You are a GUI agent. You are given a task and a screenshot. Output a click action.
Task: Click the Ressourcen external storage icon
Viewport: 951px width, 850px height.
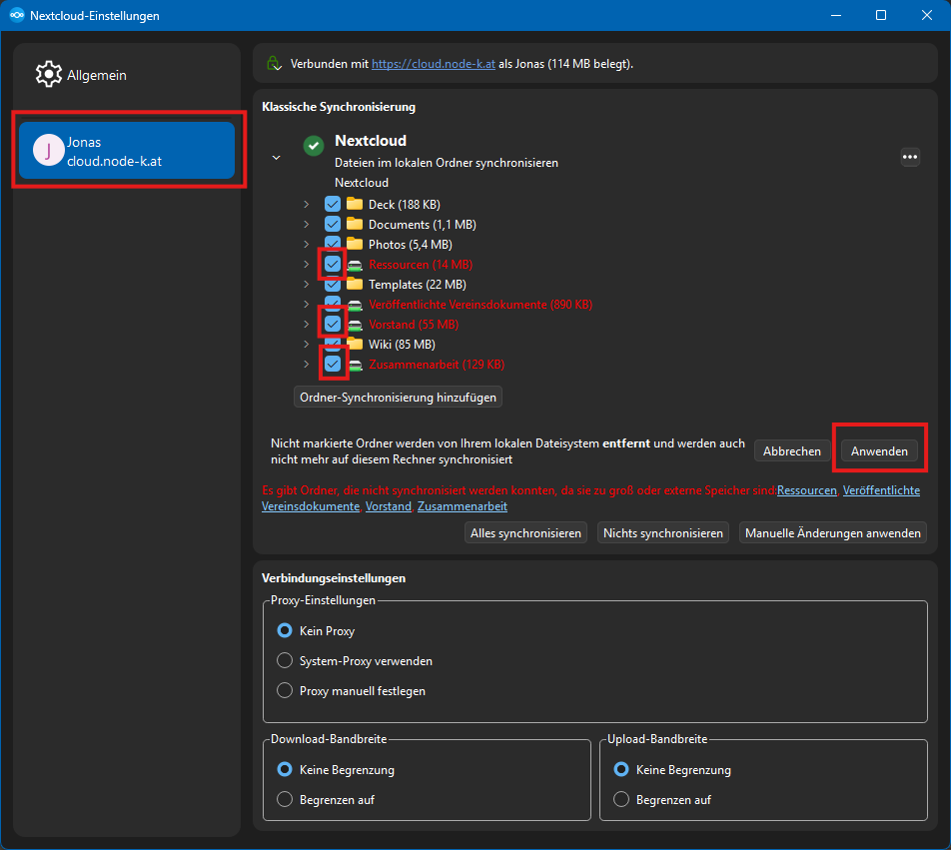(355, 265)
